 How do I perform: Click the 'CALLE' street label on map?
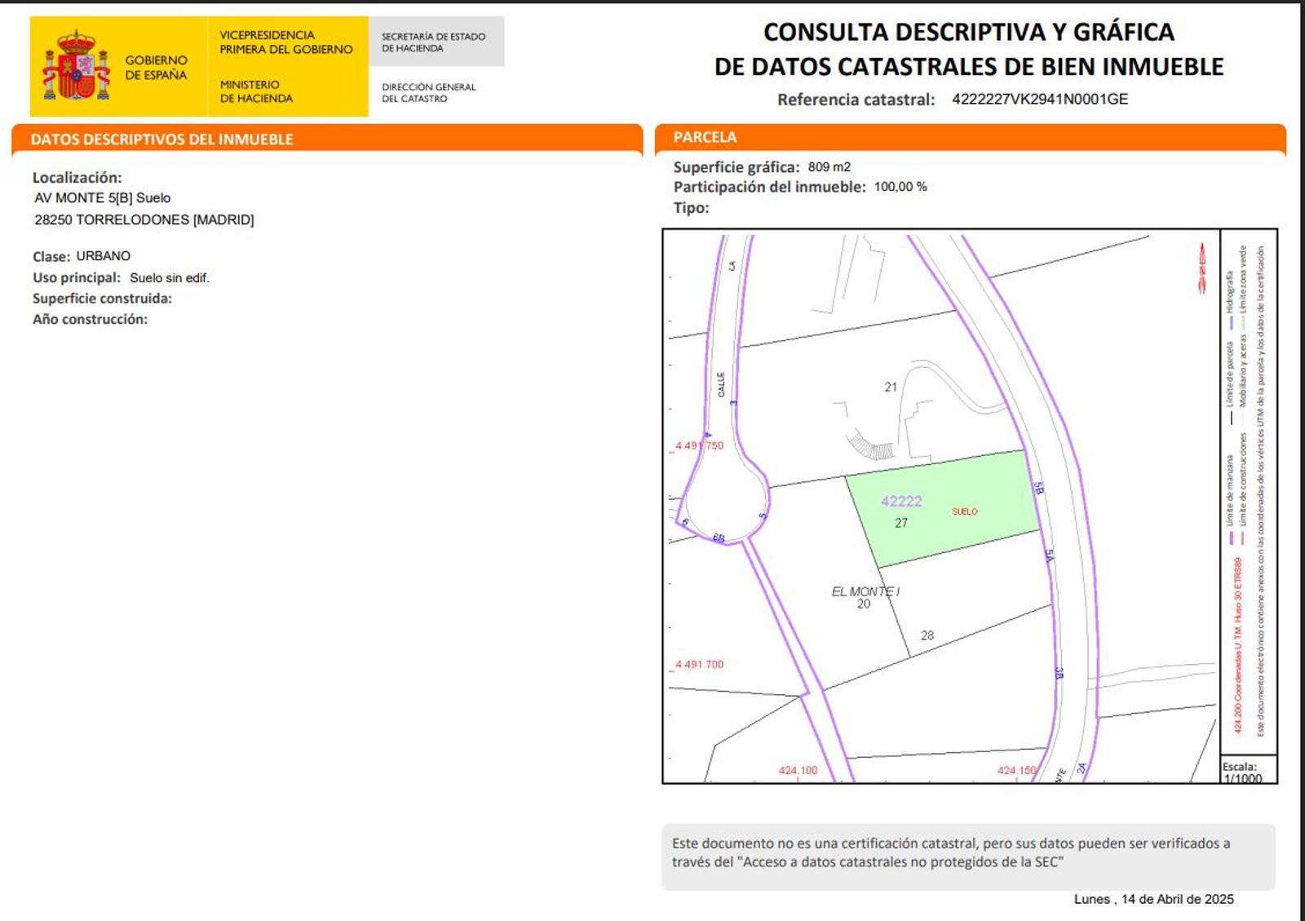721,384
